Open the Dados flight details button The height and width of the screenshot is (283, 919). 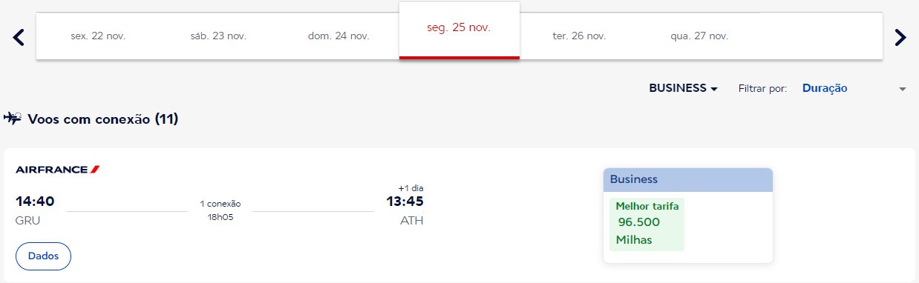click(43, 256)
